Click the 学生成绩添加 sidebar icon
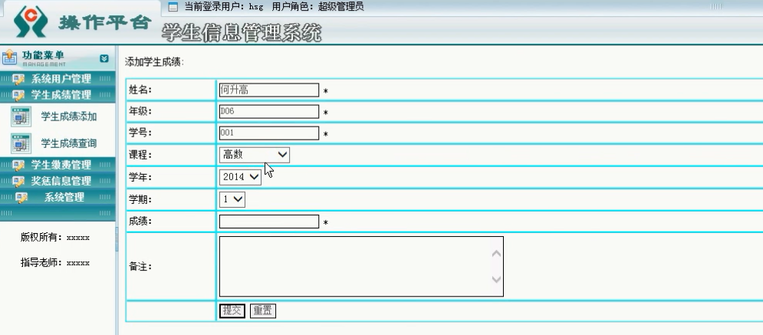This screenshot has width=763, height=335. tap(20, 117)
